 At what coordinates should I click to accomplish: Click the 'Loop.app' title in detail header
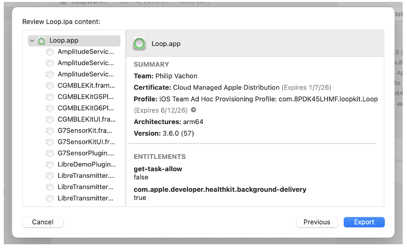click(166, 44)
